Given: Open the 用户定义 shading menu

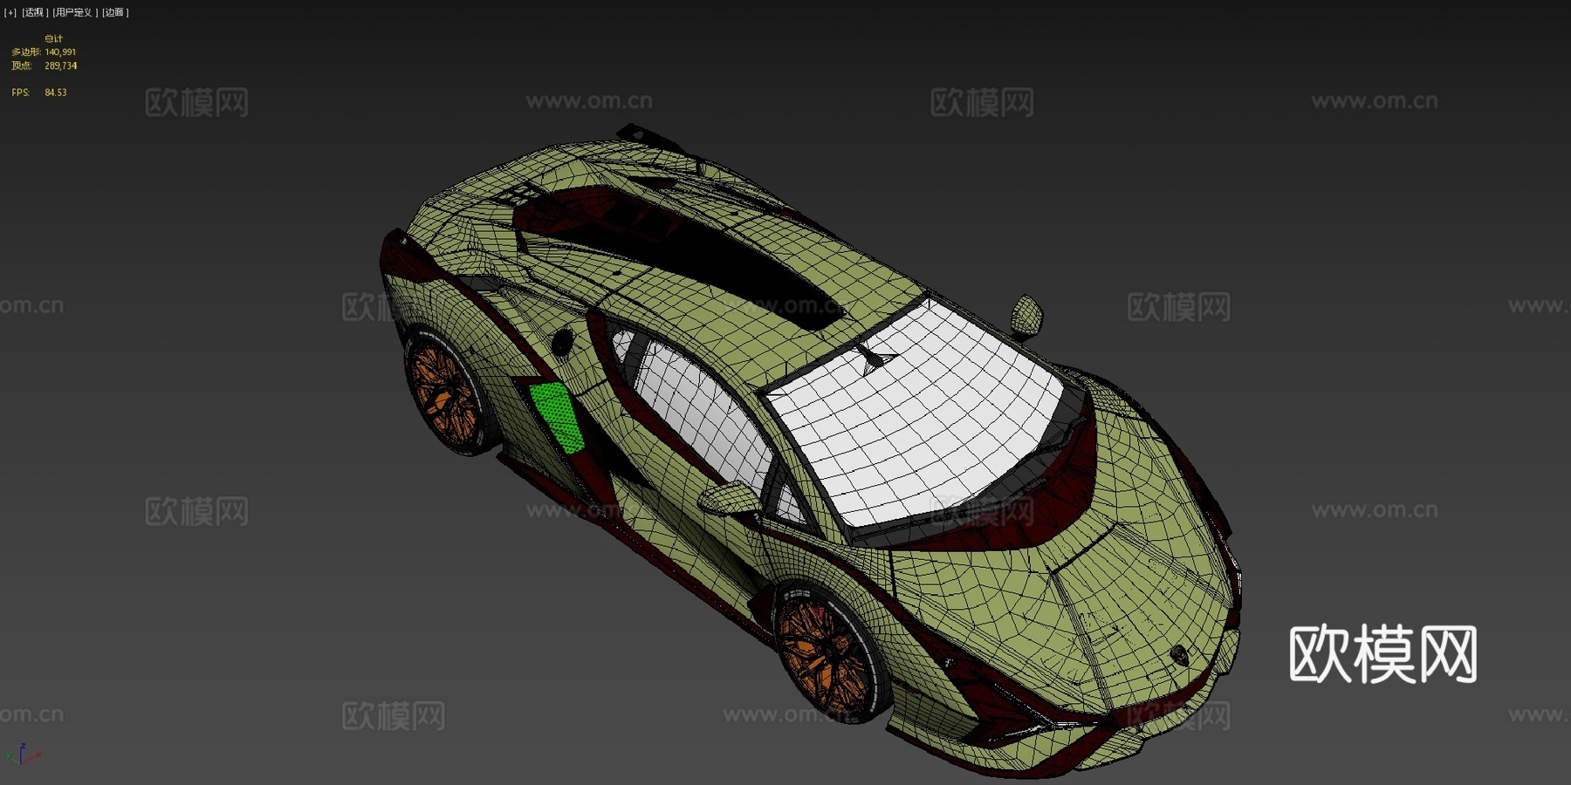Looking at the screenshot, I should (75, 11).
